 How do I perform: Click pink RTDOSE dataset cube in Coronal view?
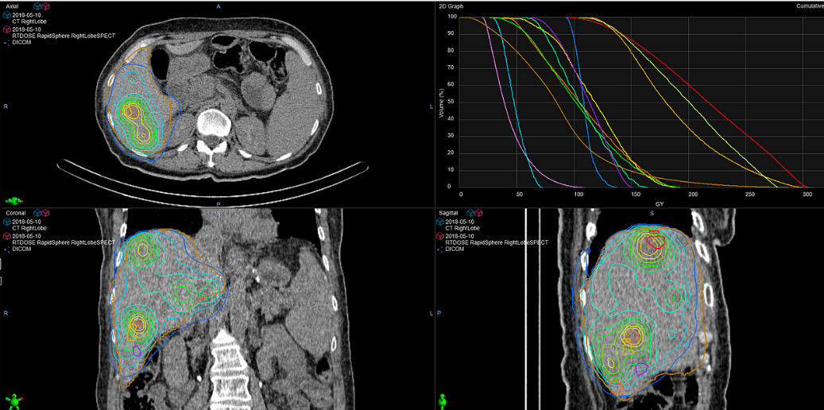[7, 236]
